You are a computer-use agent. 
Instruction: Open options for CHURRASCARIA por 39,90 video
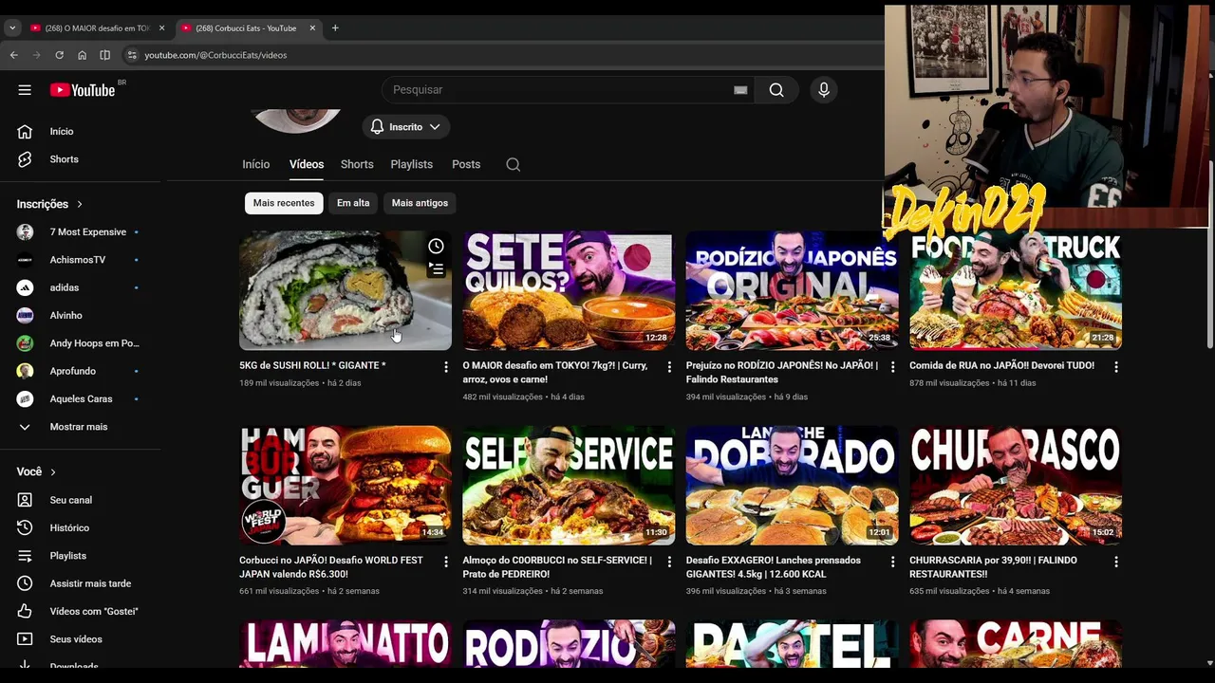coord(1116,562)
